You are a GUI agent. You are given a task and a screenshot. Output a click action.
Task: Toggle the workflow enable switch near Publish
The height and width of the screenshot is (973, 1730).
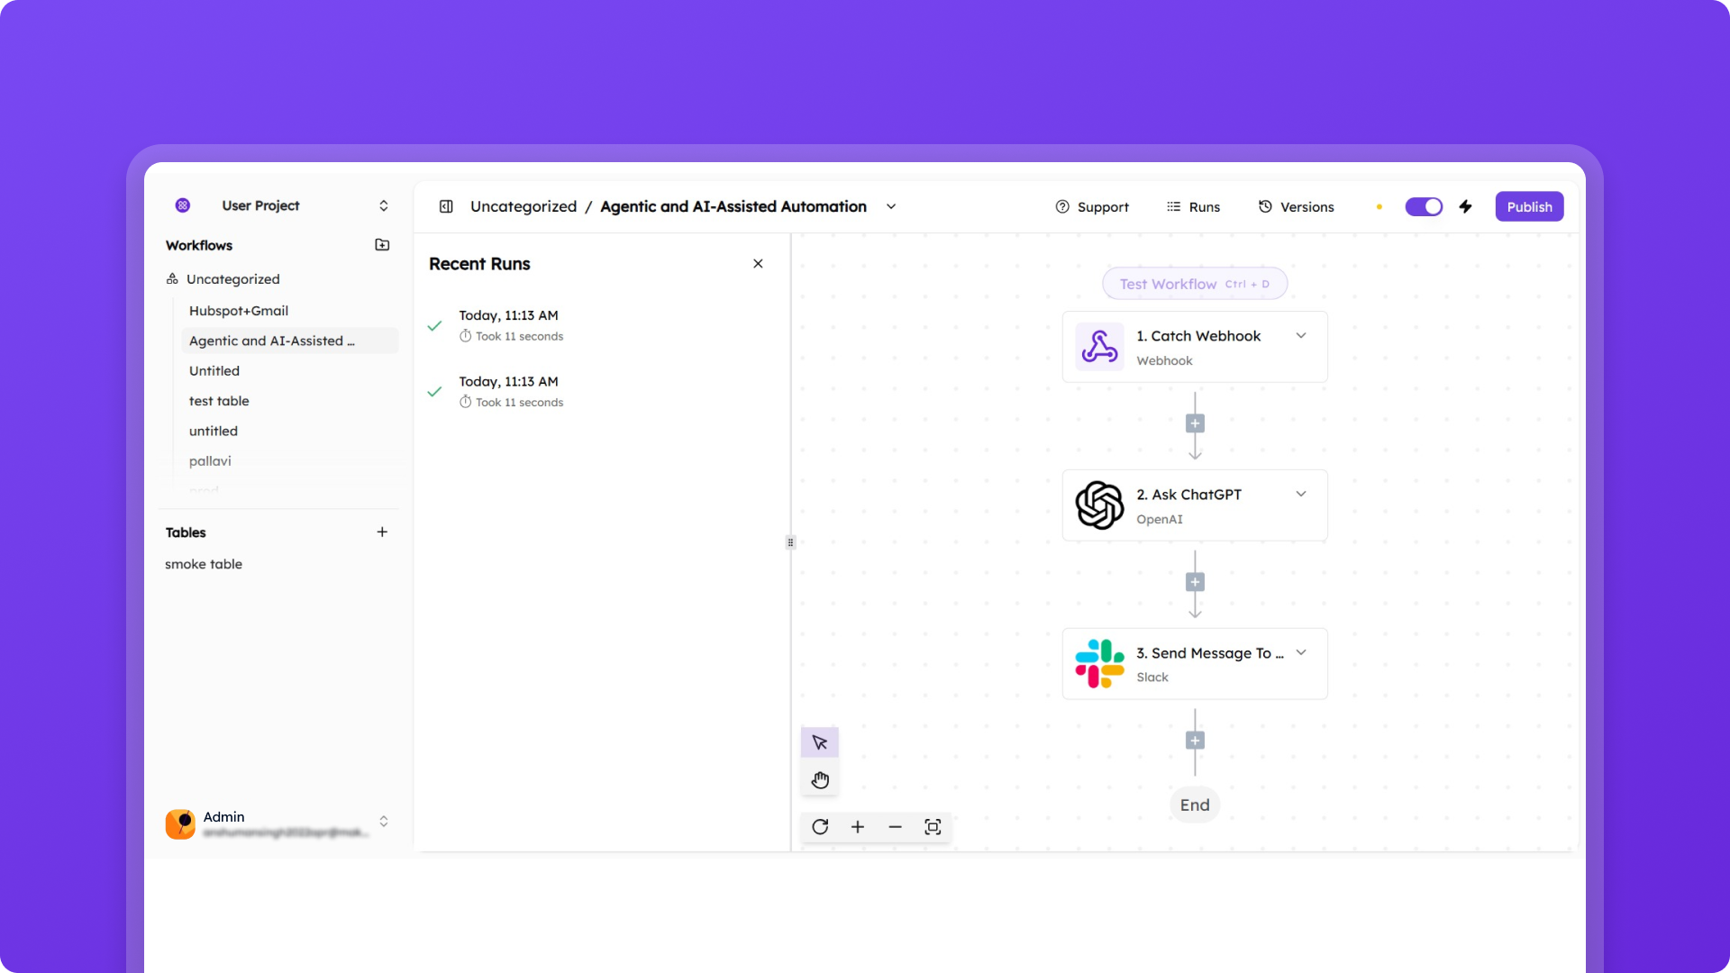tap(1423, 206)
